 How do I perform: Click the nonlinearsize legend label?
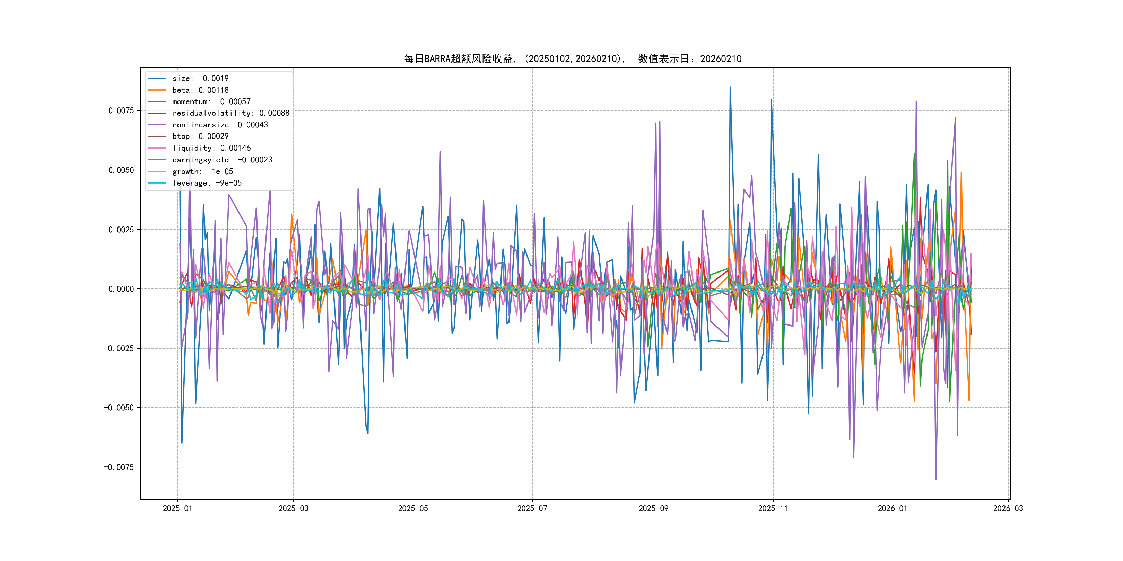click(x=220, y=125)
